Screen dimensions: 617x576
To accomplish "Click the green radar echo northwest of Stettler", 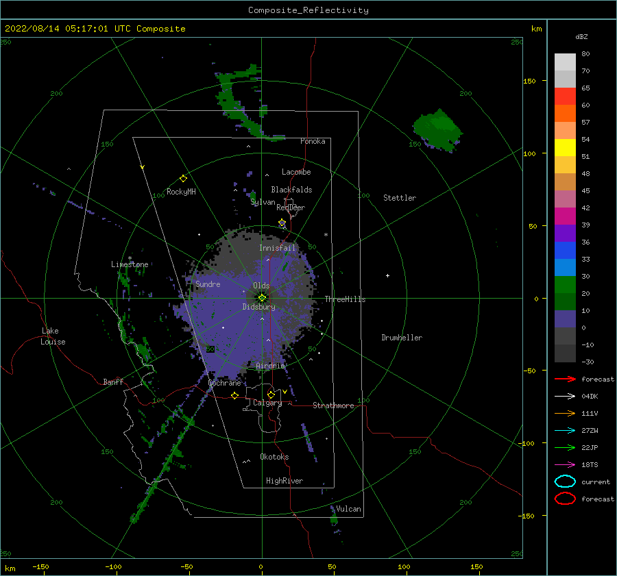I will [437, 129].
